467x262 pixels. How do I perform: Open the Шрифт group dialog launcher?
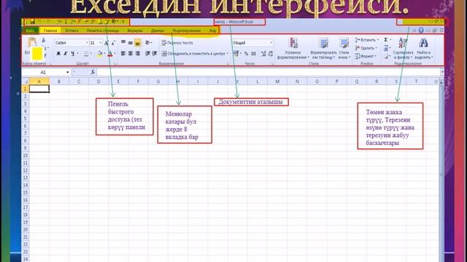[115, 63]
